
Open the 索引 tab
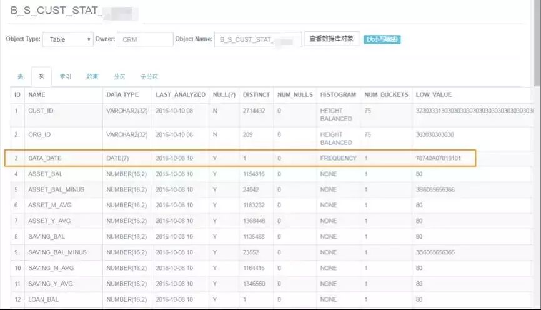click(x=66, y=77)
